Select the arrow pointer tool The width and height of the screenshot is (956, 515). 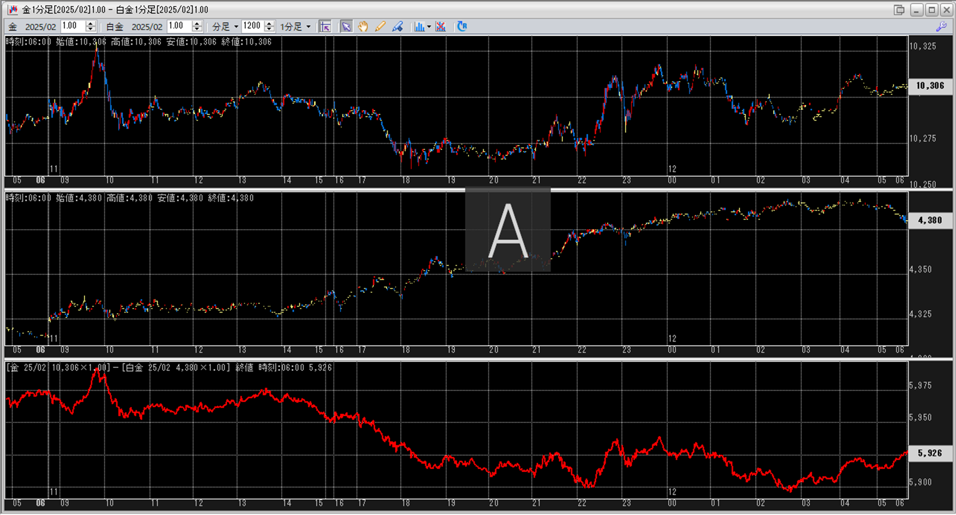(x=346, y=27)
